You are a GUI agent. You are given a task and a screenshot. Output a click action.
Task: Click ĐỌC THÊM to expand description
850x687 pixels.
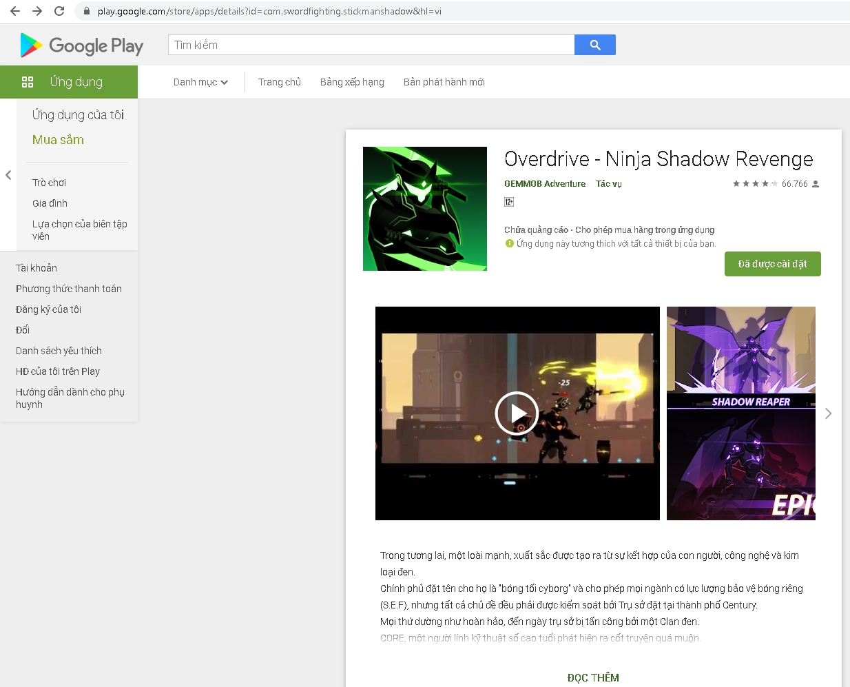point(593,678)
